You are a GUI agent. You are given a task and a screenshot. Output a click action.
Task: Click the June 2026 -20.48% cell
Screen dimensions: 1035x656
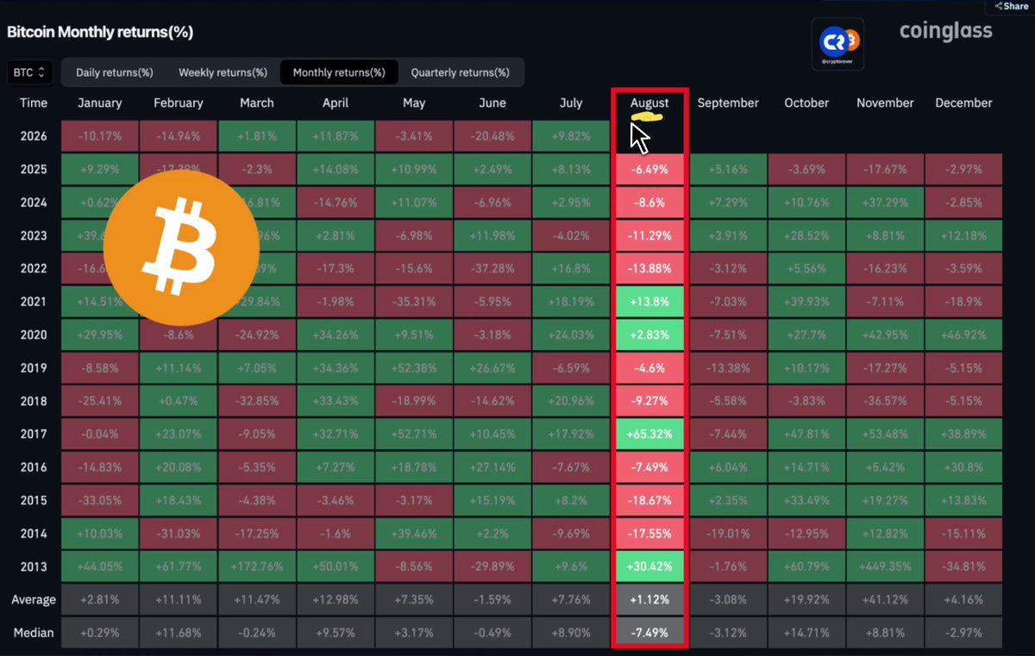click(492, 136)
